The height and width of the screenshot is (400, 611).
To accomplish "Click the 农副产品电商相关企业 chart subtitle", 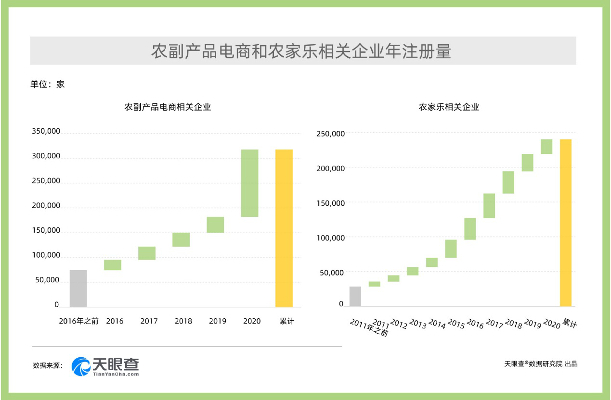I will [168, 107].
